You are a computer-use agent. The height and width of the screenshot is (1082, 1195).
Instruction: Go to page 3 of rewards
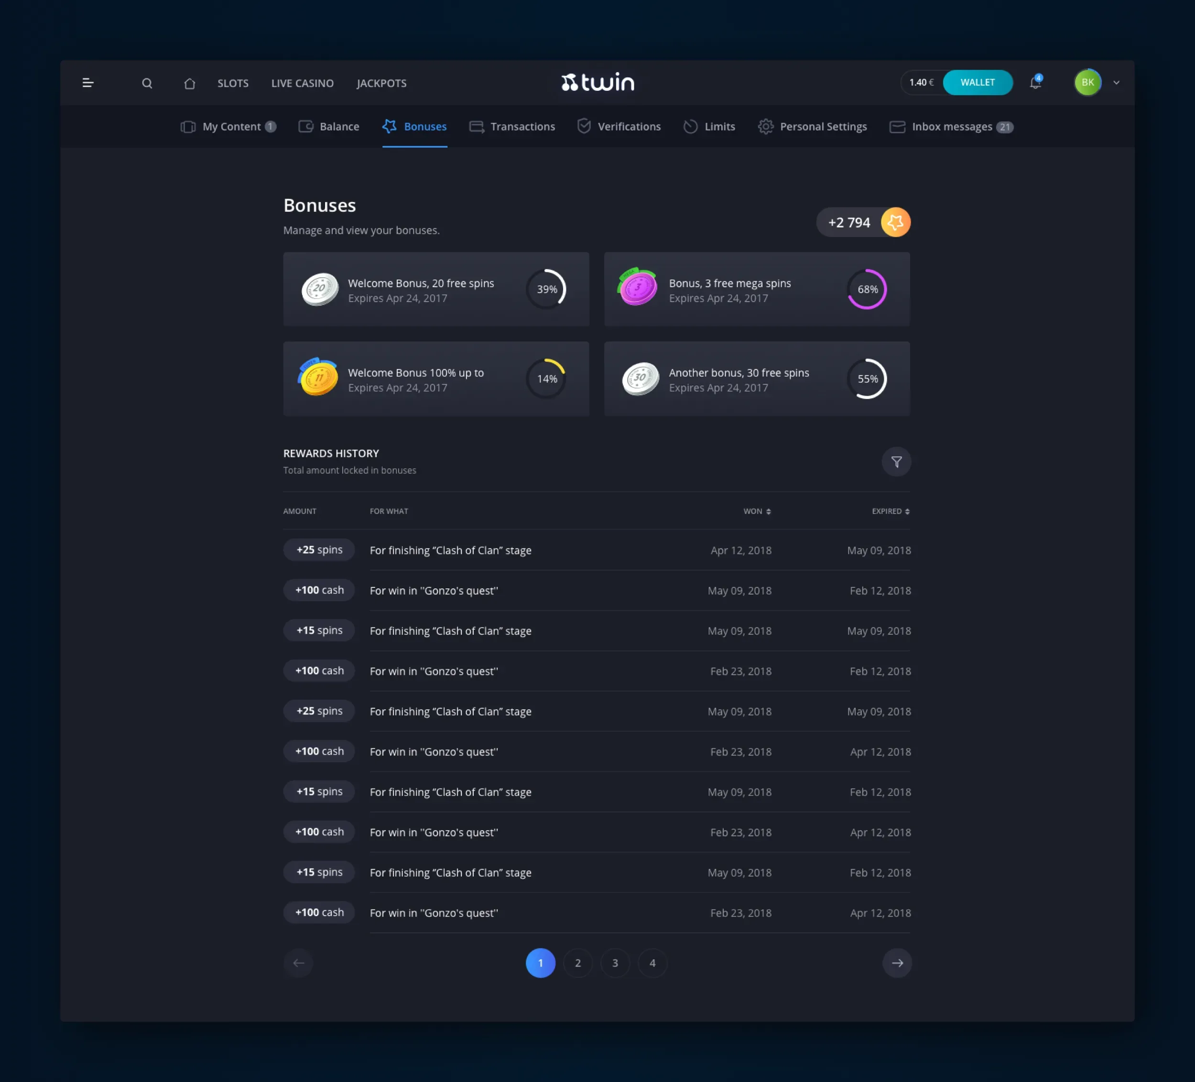coord(615,963)
